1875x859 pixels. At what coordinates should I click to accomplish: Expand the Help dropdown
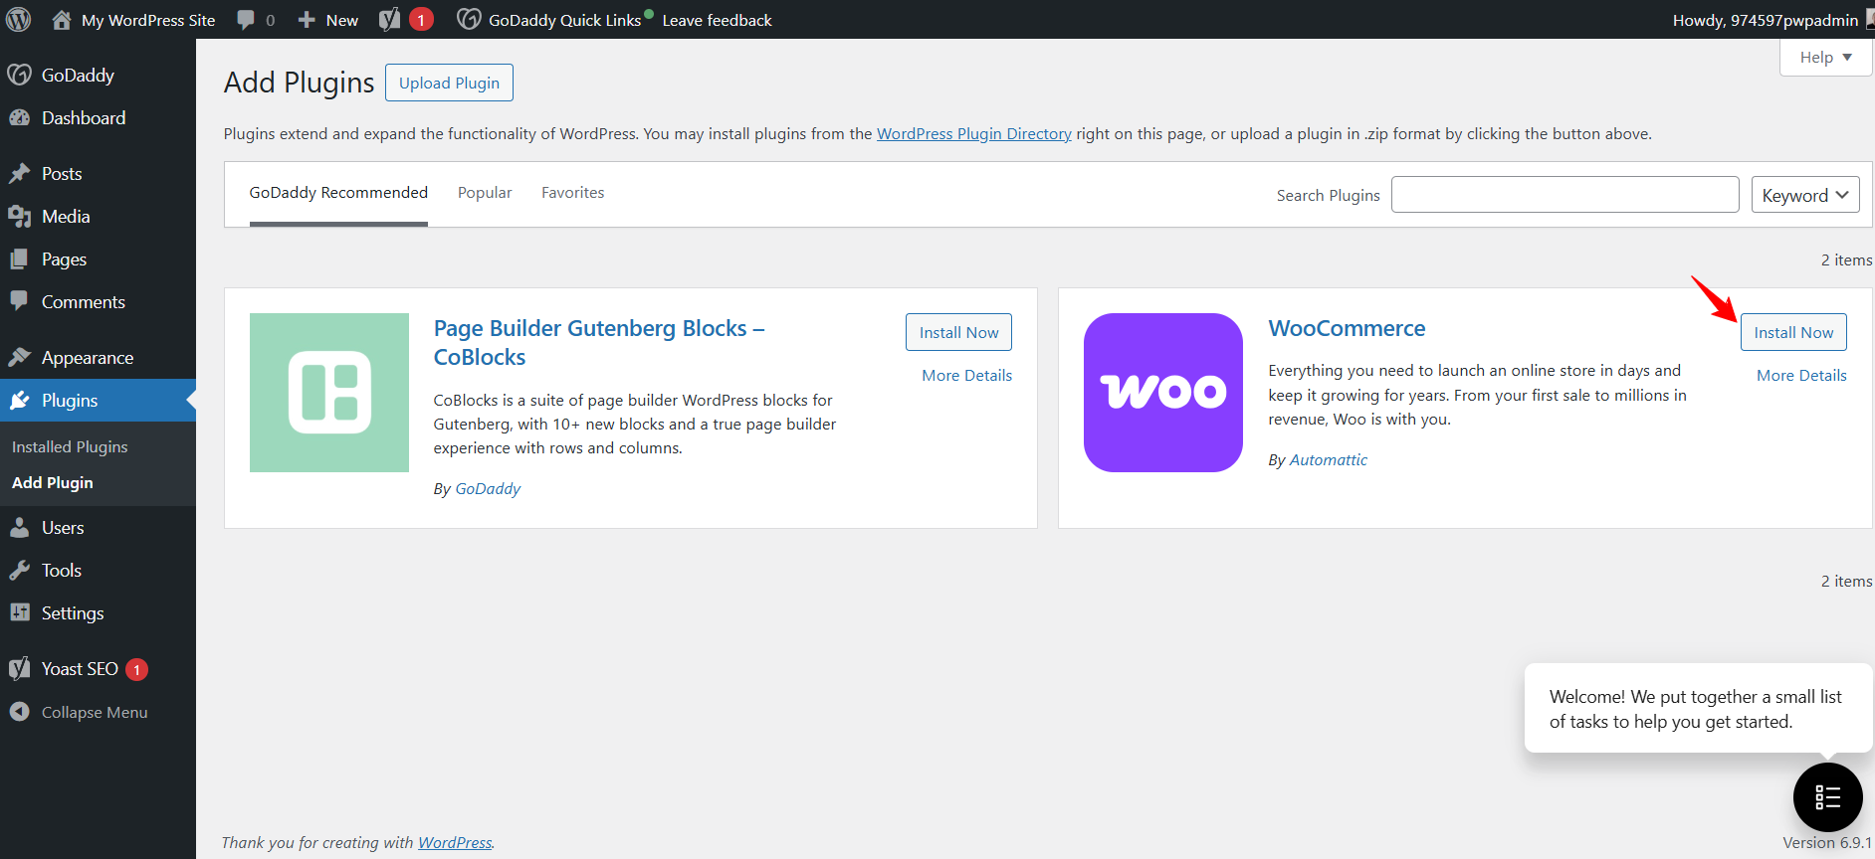tap(1825, 58)
